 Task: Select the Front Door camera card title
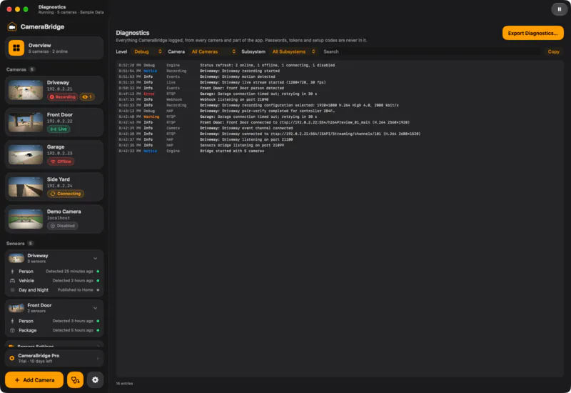click(x=60, y=115)
